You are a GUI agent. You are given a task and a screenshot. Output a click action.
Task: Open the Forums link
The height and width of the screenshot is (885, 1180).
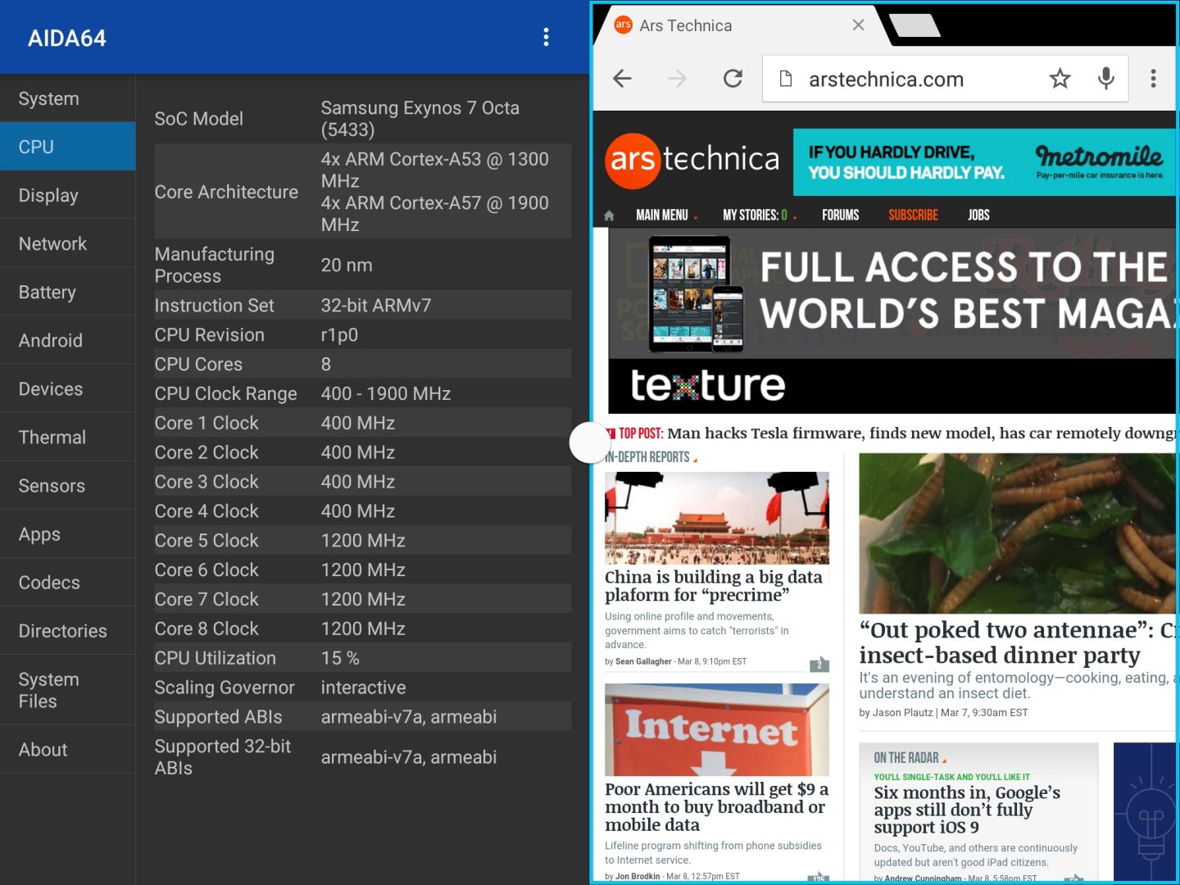pos(840,216)
